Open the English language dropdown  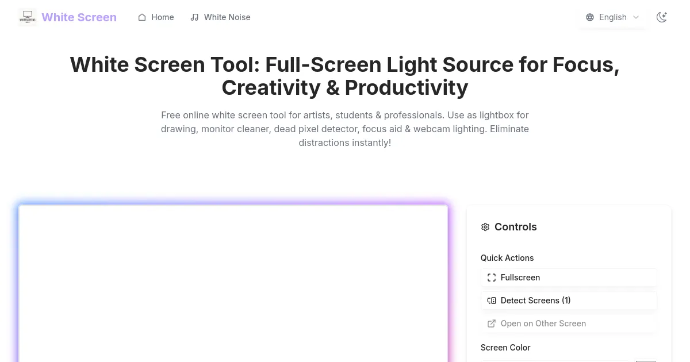tap(613, 17)
